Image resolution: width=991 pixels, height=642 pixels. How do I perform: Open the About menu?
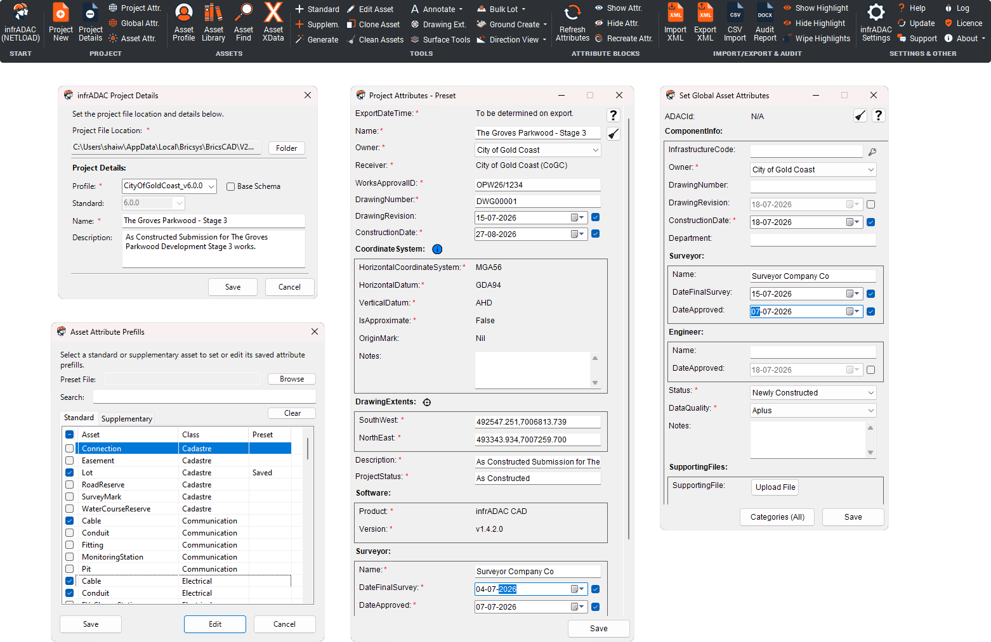click(965, 39)
